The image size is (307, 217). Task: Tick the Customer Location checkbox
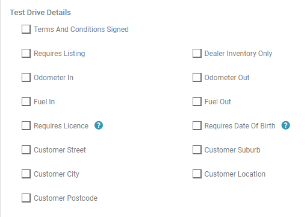(197, 174)
